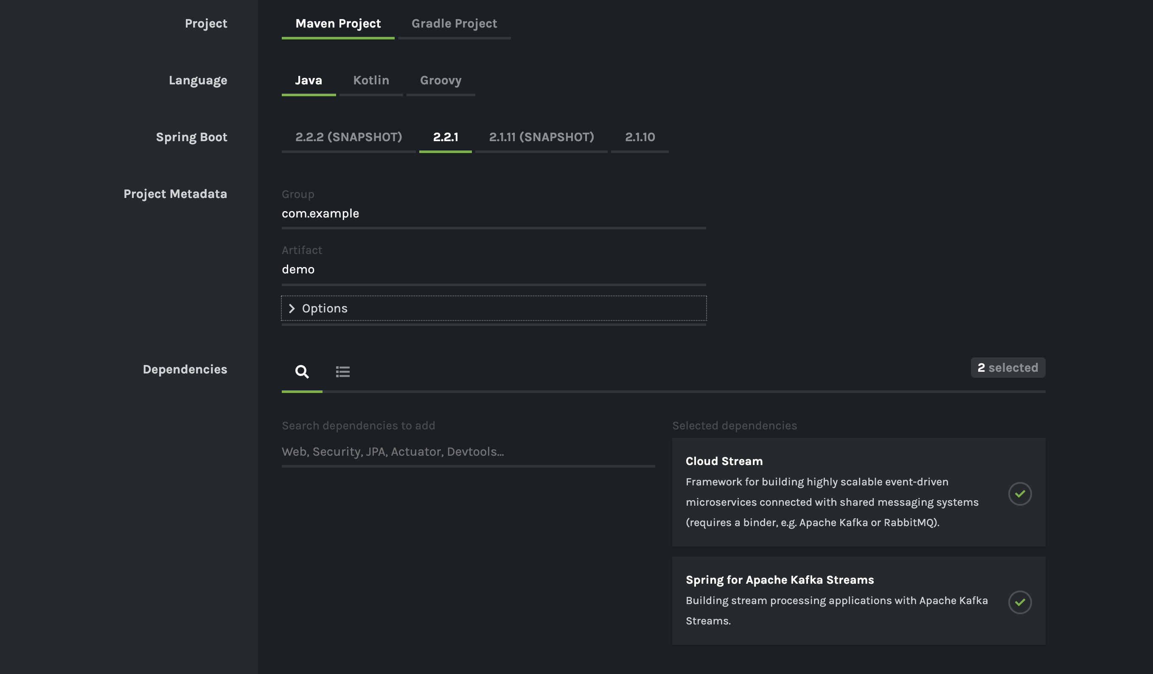Click the dependencies search icon
Screen dimensions: 1153x674
click(x=302, y=370)
